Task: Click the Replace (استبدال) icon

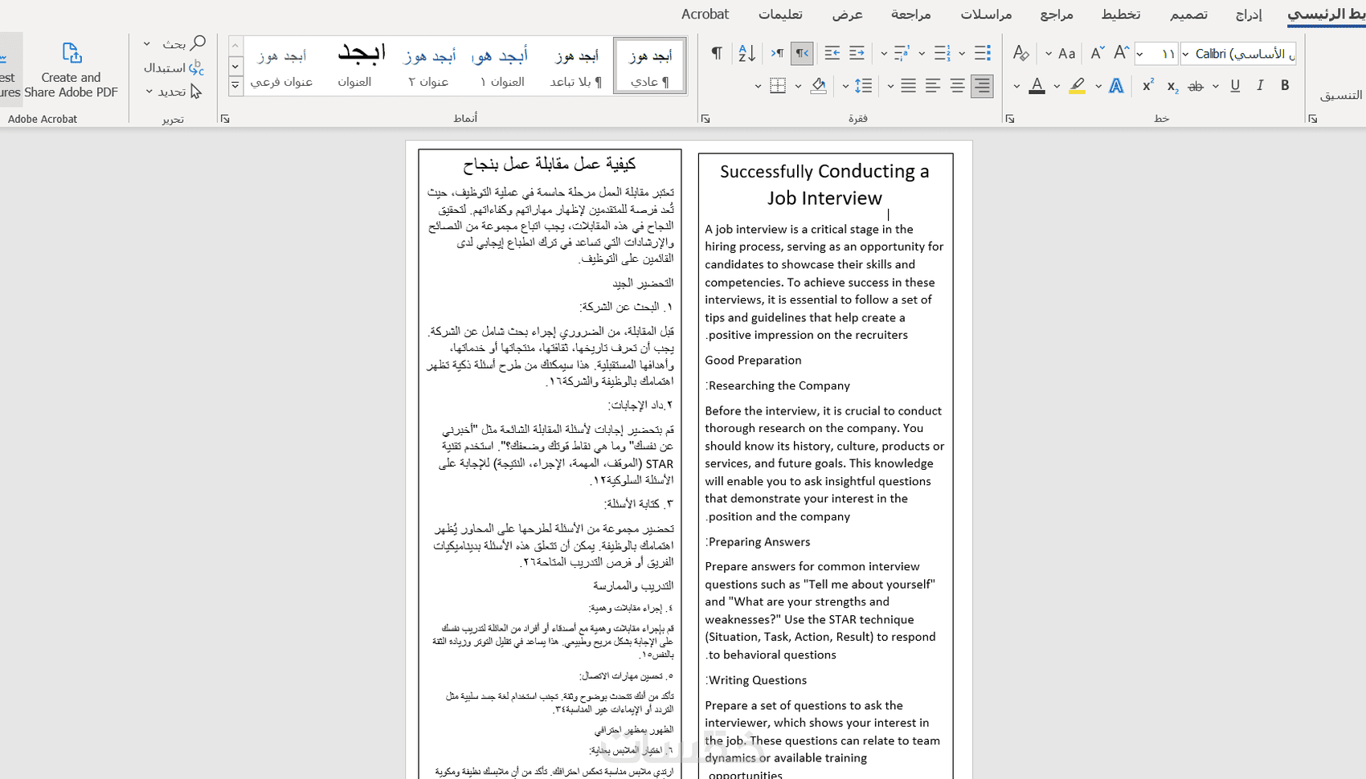Action: click(197, 67)
